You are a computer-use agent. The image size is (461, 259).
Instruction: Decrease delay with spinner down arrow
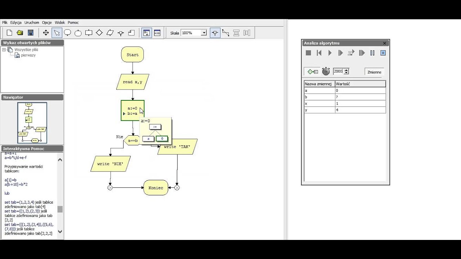click(x=346, y=73)
